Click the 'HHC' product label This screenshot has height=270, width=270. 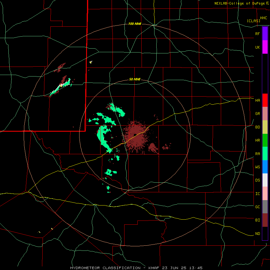[x=263, y=18]
